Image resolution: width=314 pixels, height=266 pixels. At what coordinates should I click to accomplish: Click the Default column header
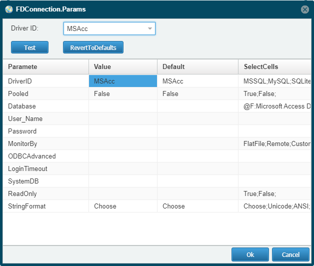pyautogui.click(x=197, y=66)
